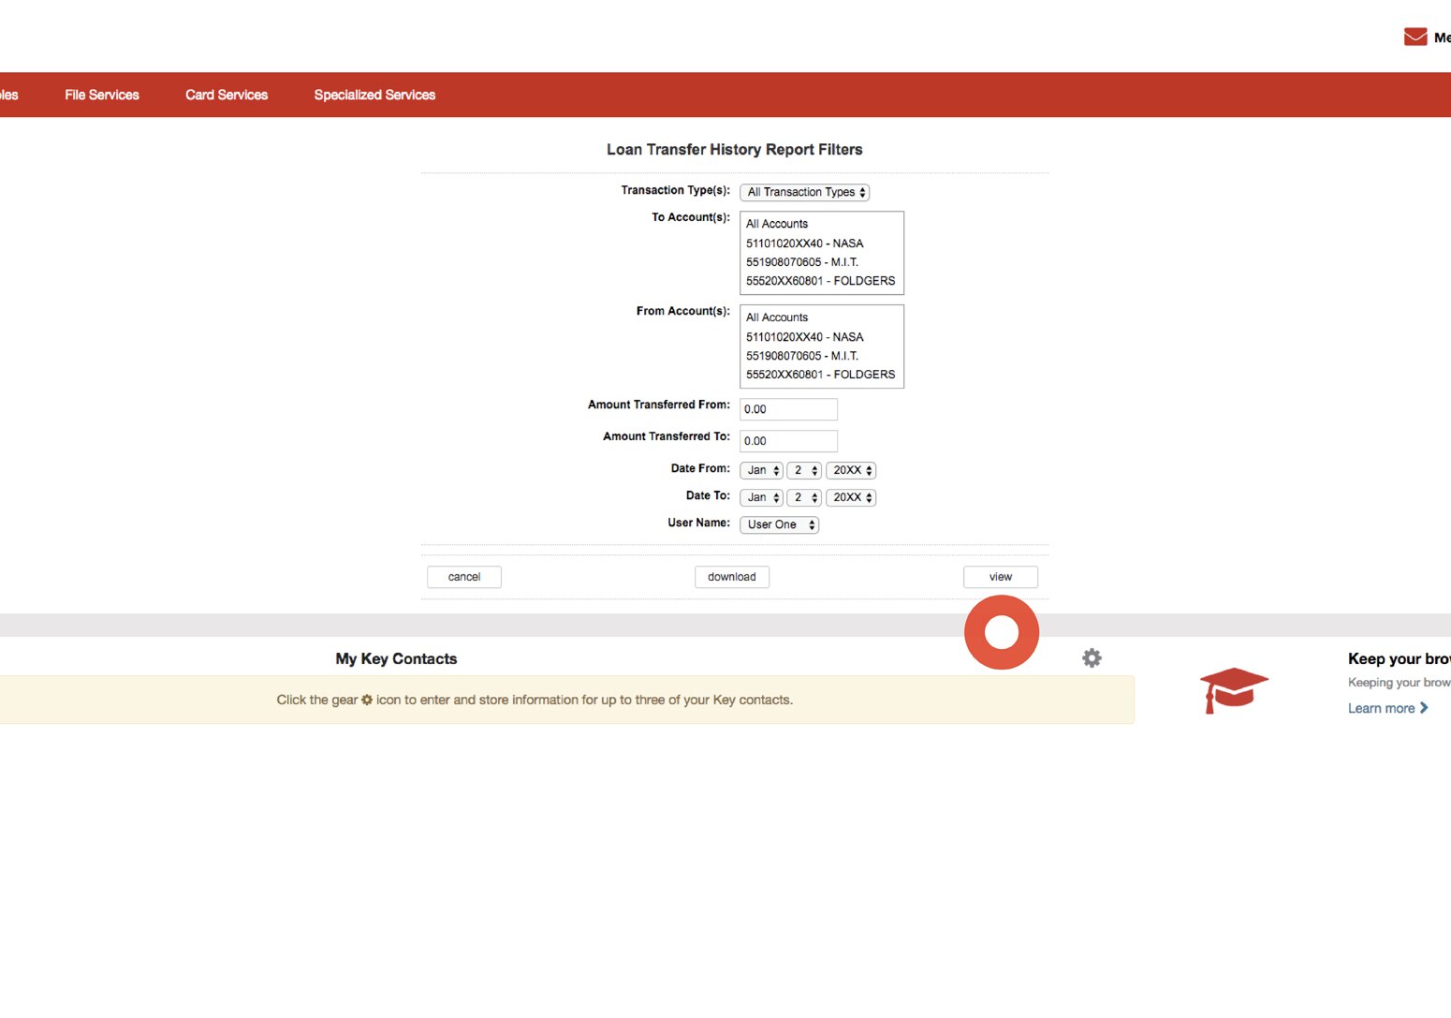Open the Date To day dropdown
The image size is (1451, 1018).
coord(804,497)
